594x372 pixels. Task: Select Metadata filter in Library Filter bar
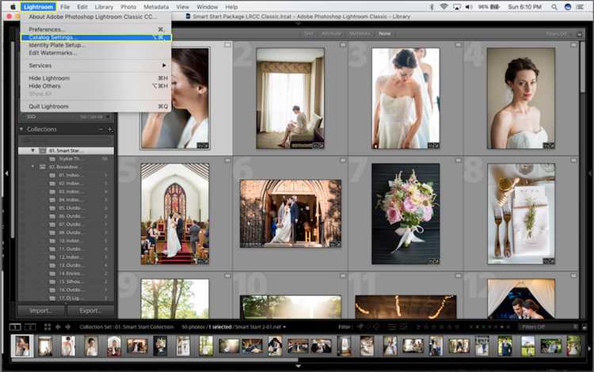coord(359,34)
